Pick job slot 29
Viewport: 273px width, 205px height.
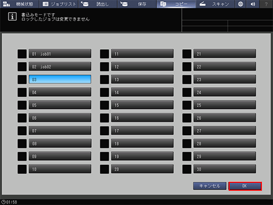point(224,156)
